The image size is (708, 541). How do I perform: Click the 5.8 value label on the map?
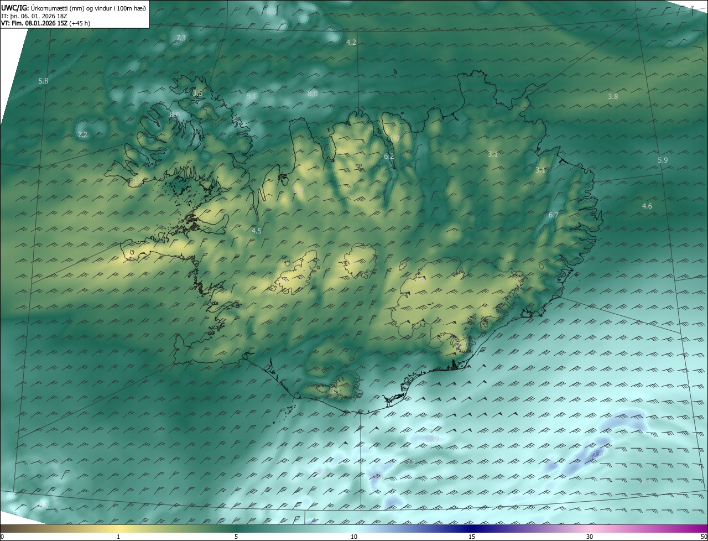pyautogui.click(x=43, y=81)
